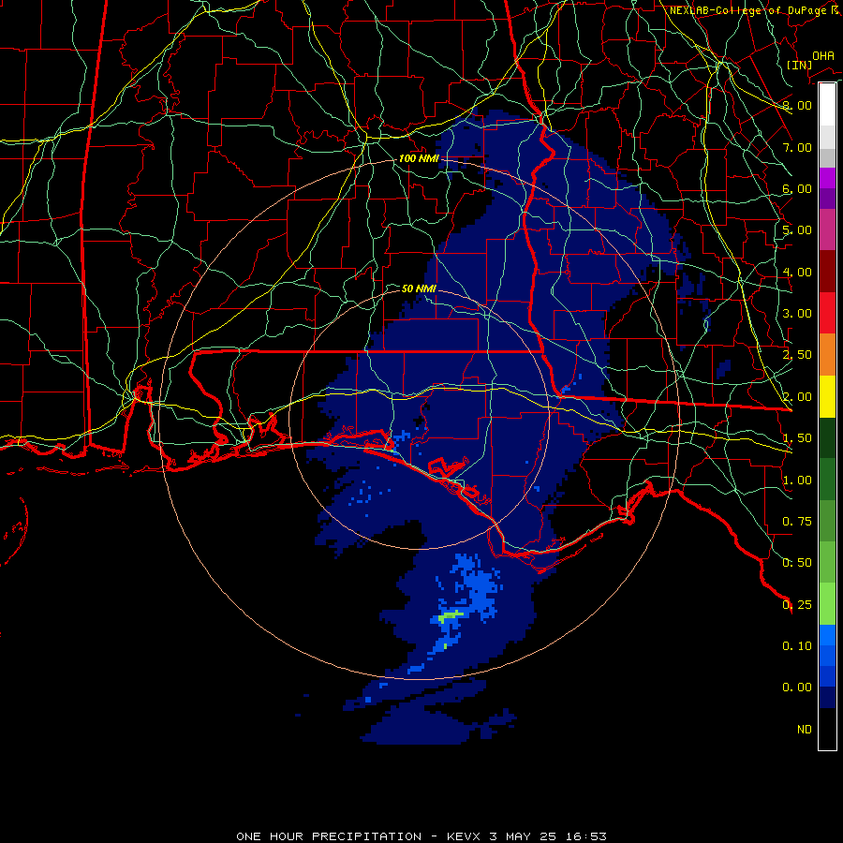
Task: Click the 100 NMI range ring label
Action: (419, 158)
